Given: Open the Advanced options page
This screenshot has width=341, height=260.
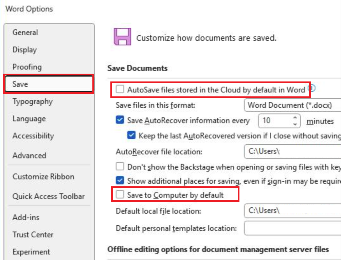Looking at the screenshot, I should (x=29, y=155).
